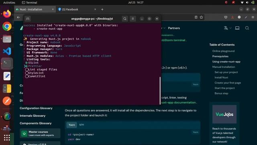Viewport: 257px width, 145px height.
Task: Jump to Bonus step section
Action: (221, 93)
